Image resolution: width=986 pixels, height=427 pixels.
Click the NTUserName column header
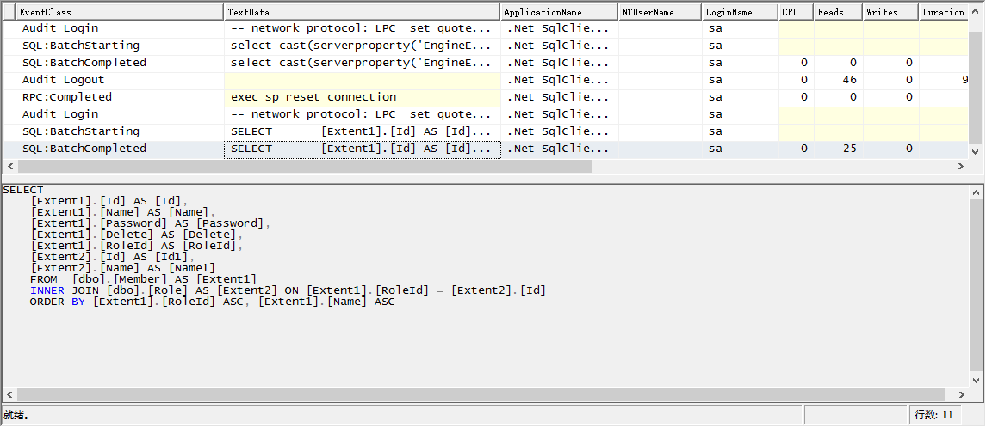[x=660, y=12]
